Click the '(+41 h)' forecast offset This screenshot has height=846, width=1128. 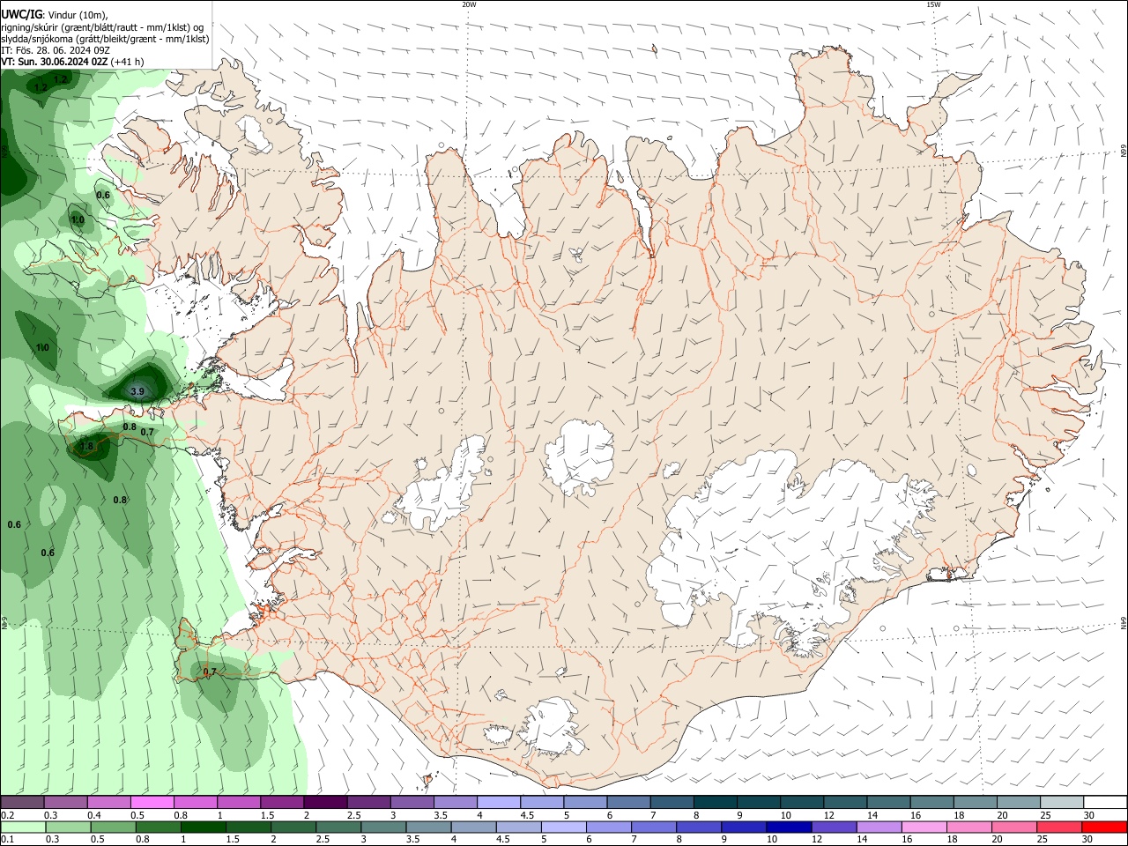click(128, 62)
